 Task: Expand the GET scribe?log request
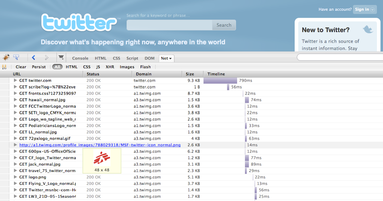click(x=15, y=87)
